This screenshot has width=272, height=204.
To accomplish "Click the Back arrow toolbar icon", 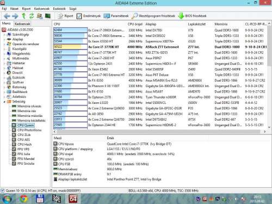I will pos(7,16).
